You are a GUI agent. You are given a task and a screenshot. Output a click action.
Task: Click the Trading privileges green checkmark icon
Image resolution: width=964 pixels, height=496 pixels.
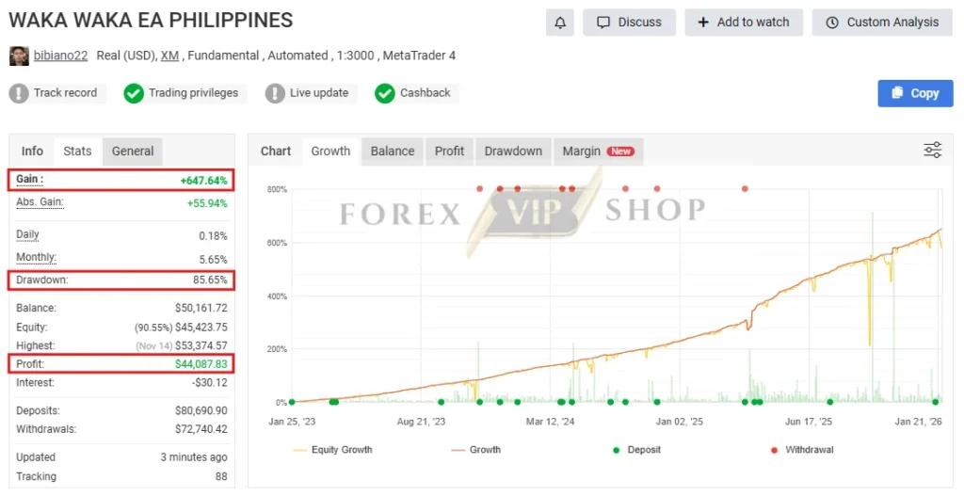pos(134,93)
